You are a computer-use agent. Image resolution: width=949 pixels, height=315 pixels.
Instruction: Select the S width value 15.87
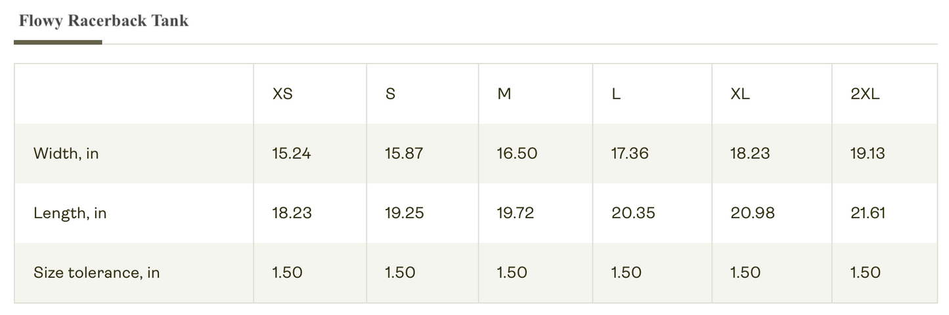click(404, 153)
